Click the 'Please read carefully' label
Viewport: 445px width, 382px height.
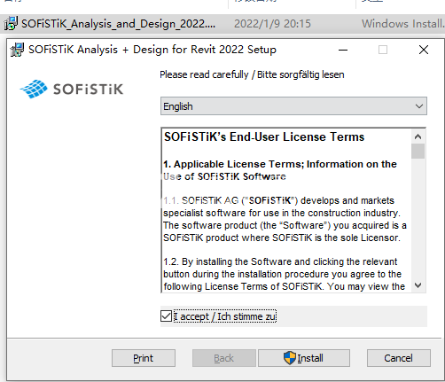[252, 74]
